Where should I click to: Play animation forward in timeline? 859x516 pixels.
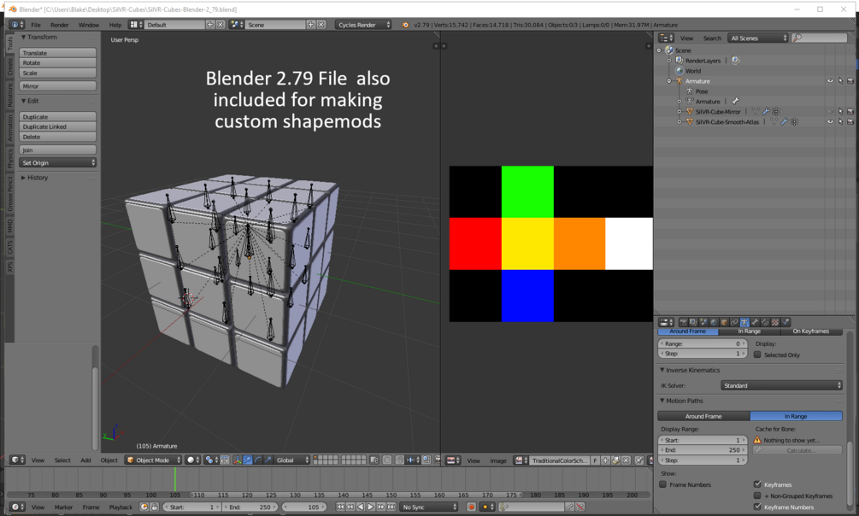point(371,507)
